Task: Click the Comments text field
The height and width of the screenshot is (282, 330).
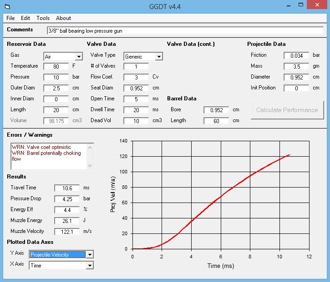Action: (x=184, y=31)
